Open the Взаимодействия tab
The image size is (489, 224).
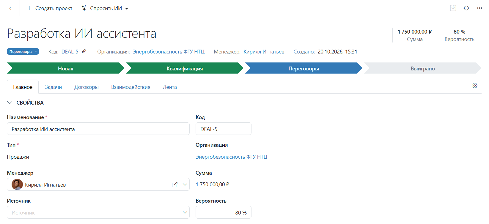click(131, 87)
